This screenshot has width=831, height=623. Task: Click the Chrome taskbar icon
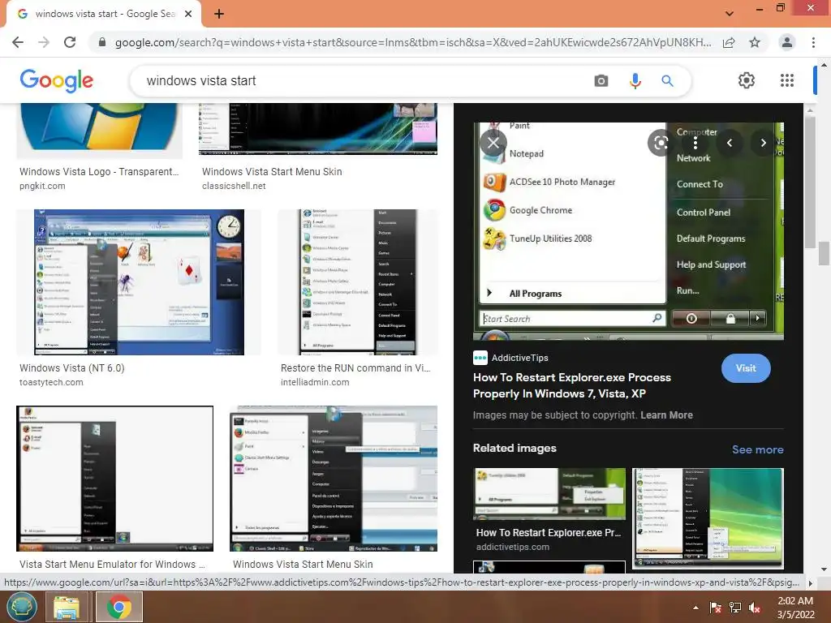click(x=118, y=607)
